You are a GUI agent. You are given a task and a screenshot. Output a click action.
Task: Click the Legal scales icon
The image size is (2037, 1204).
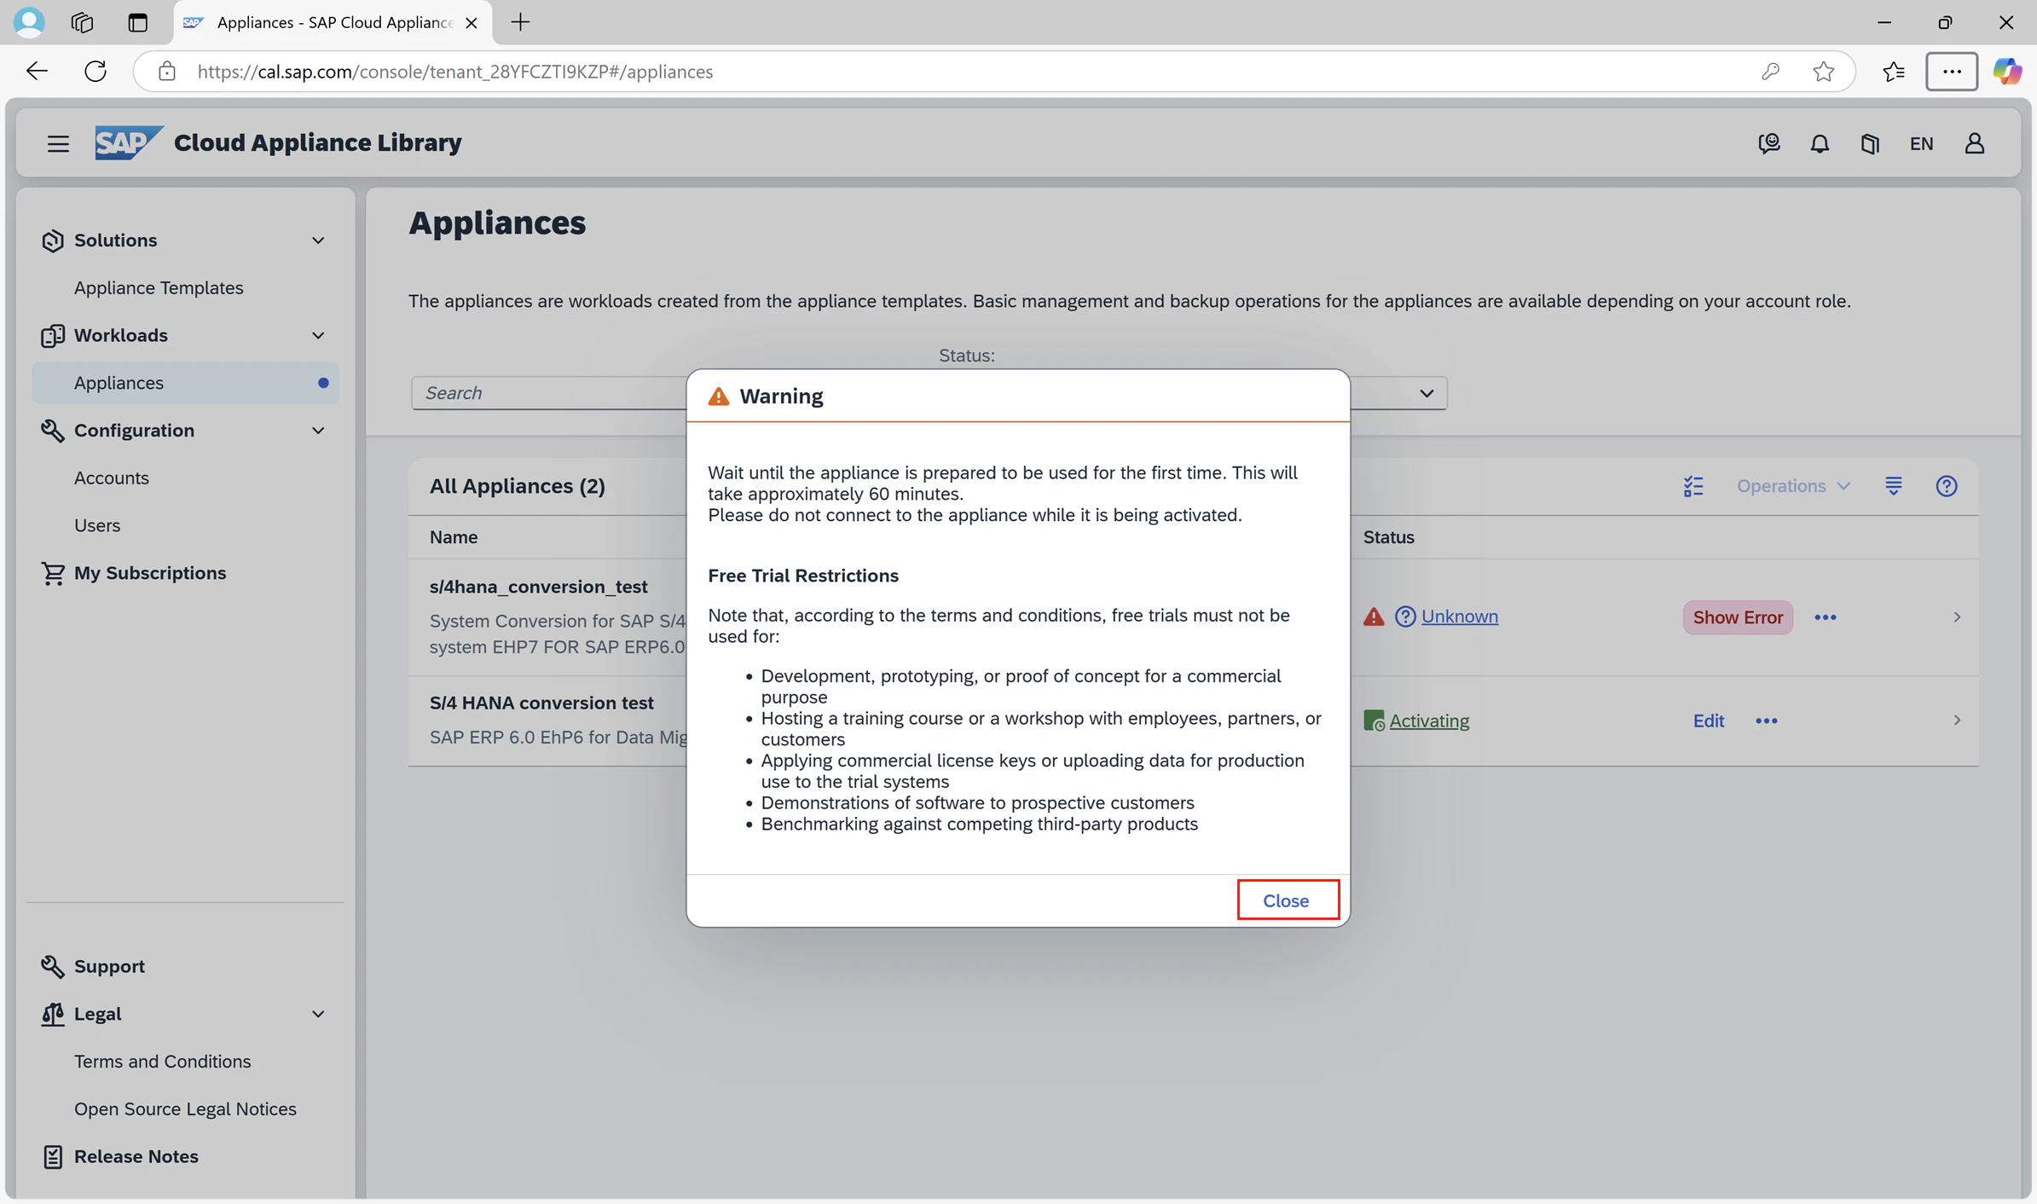[52, 1014]
